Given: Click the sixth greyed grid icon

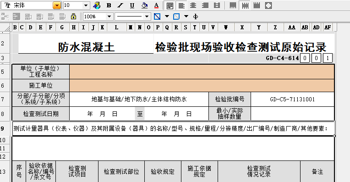Looking at the screenshot, I should coord(62,17).
